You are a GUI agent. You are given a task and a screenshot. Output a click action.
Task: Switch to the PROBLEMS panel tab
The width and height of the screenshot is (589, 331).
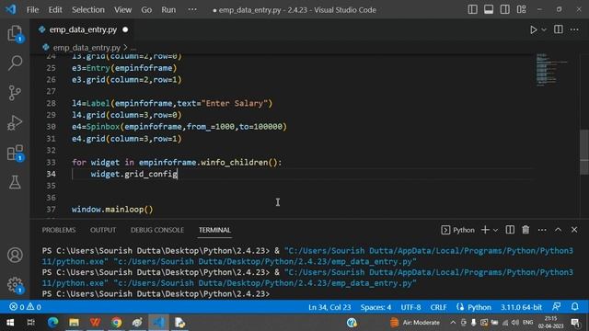click(x=59, y=230)
